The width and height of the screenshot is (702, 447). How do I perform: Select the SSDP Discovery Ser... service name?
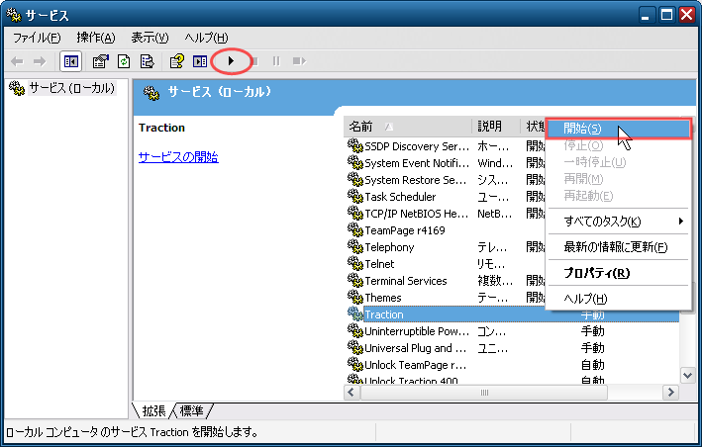tap(417, 146)
